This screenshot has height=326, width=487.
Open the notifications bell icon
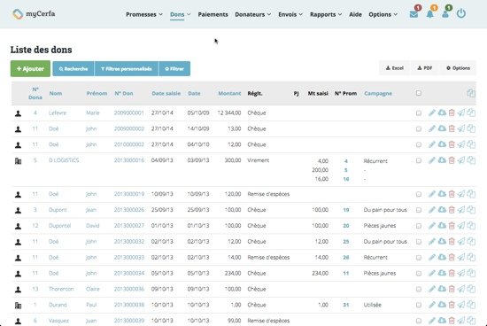pyautogui.click(x=429, y=14)
